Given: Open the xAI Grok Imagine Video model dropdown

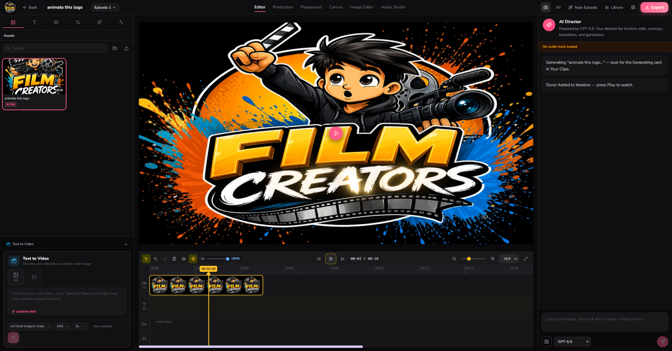Looking at the screenshot, I should (30, 326).
